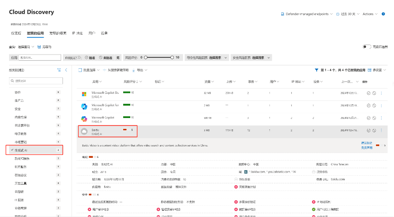Collapse the category panel with left chevron
This screenshot has height=217, width=394.
click(66, 70)
